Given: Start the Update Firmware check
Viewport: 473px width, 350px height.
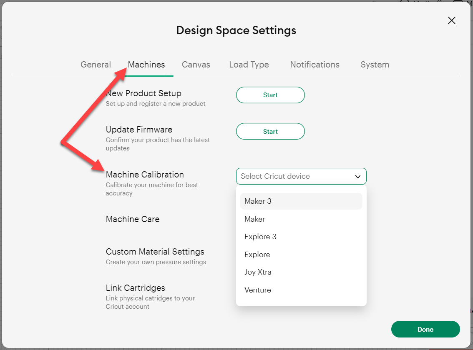Looking at the screenshot, I should pyautogui.click(x=270, y=131).
